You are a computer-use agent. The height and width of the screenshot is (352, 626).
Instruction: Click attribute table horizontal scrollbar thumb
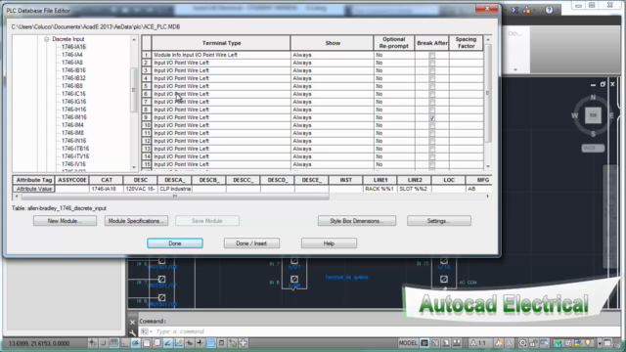tap(175, 197)
